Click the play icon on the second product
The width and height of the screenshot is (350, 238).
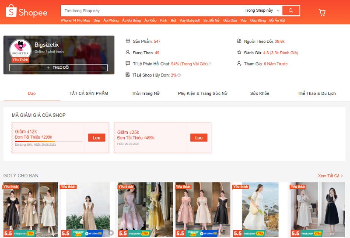(112, 233)
